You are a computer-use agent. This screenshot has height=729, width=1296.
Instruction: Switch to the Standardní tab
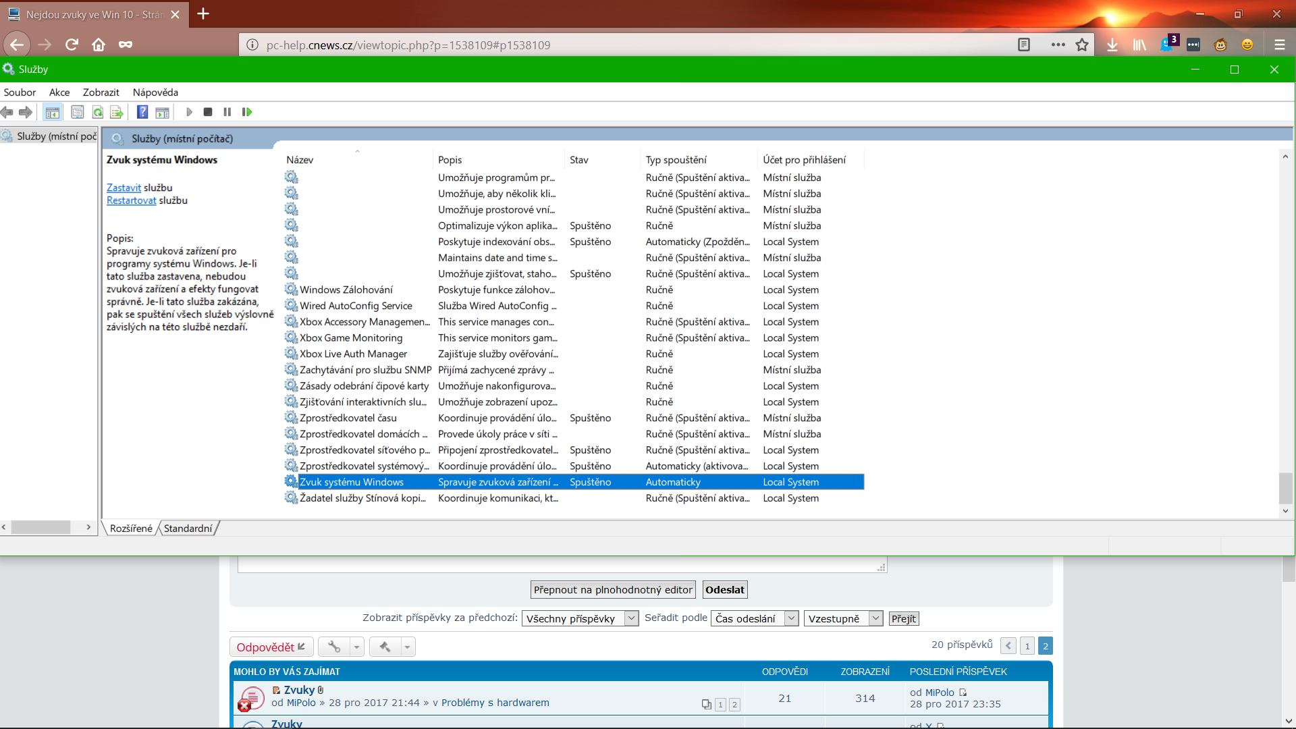[188, 529]
